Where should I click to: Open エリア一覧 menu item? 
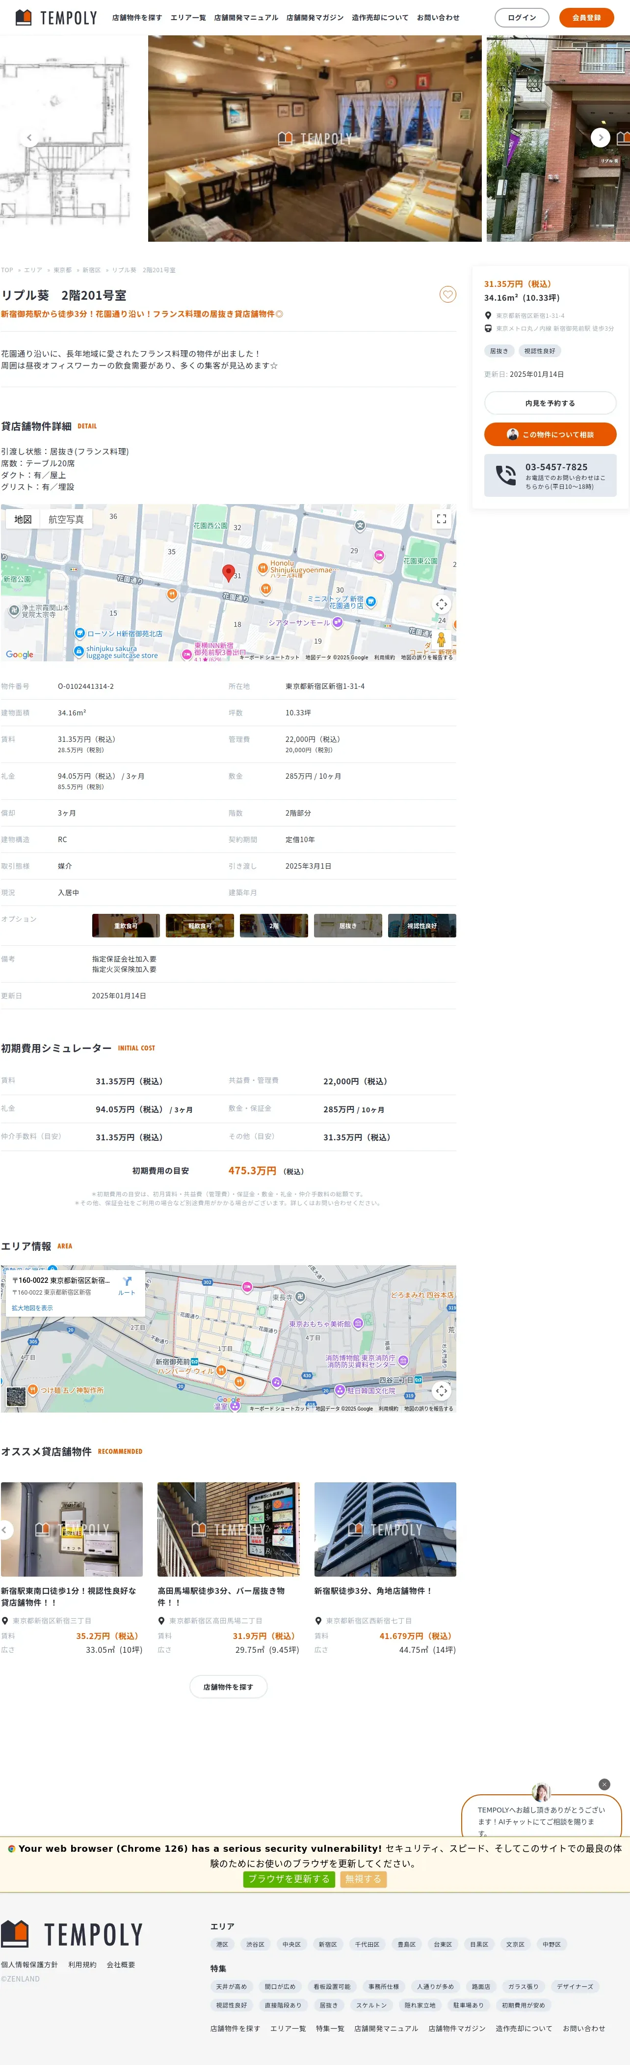click(x=188, y=18)
